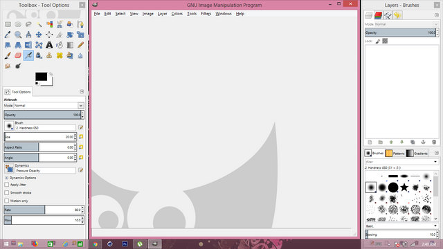Check the Motion only option
This screenshot has width=443, height=249.
pos(7,201)
